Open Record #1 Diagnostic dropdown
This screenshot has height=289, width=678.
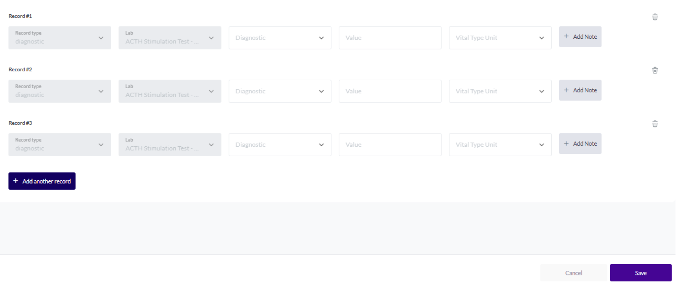pos(280,38)
